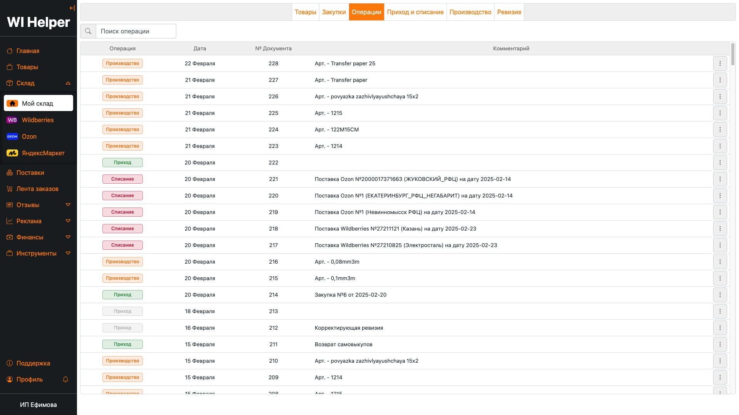Expand the Финансы sidebar menu
739x415 pixels.
coord(68,237)
